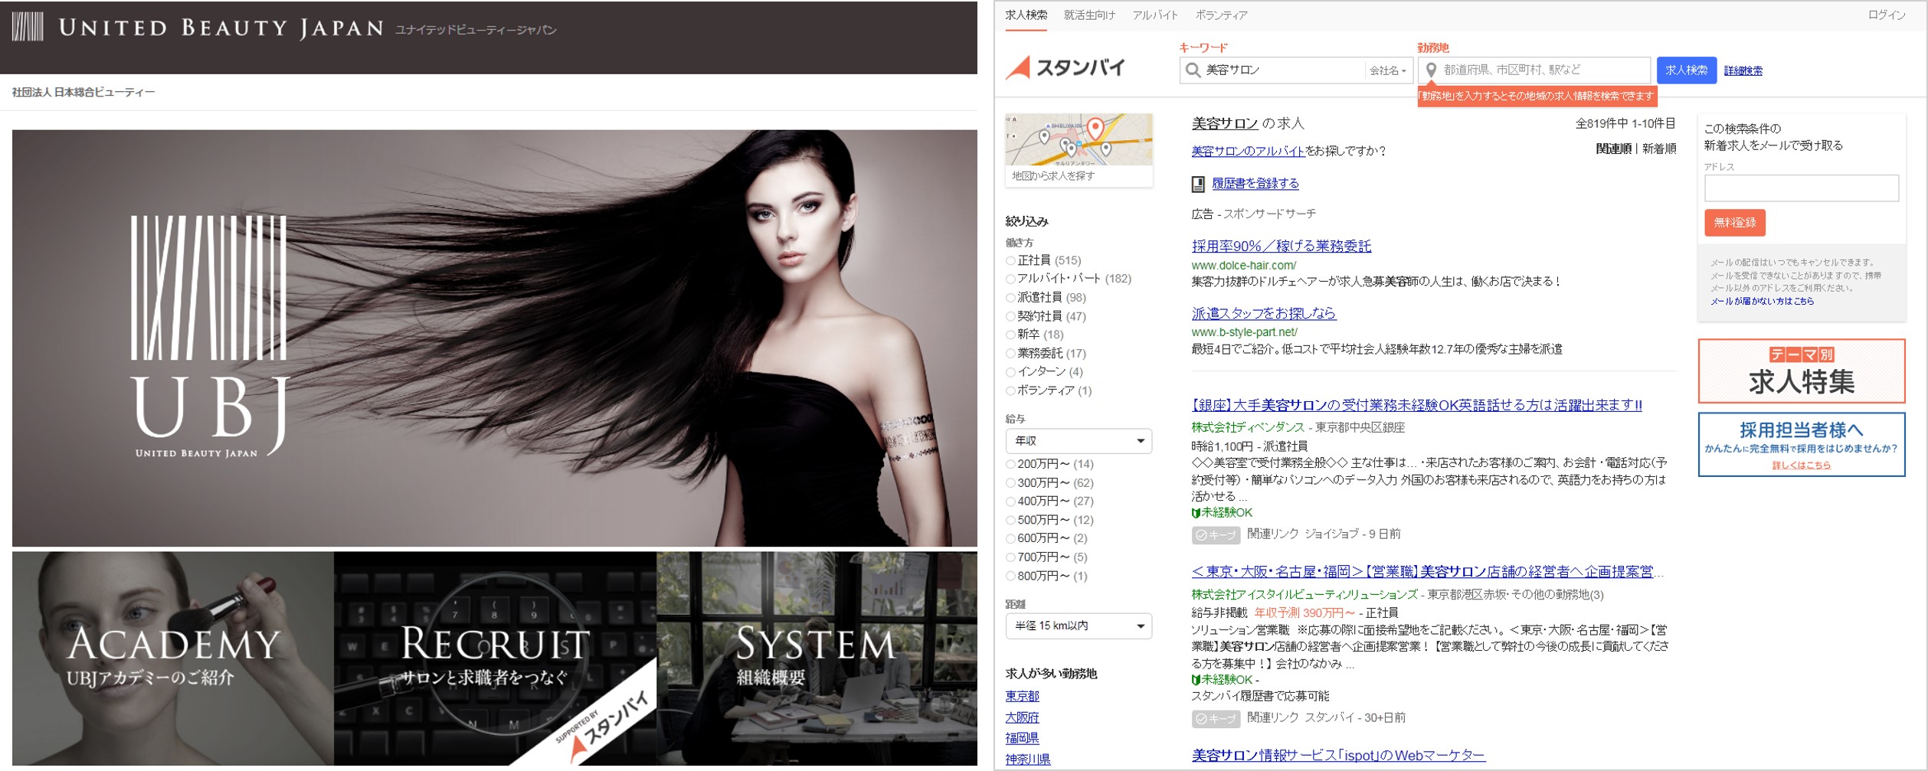Open the 会社名 dropdown in the keyword field

(1388, 70)
